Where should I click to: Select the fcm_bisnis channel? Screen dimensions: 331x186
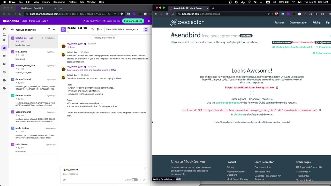(33, 55)
